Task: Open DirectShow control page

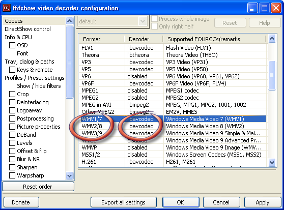Action: [27, 29]
